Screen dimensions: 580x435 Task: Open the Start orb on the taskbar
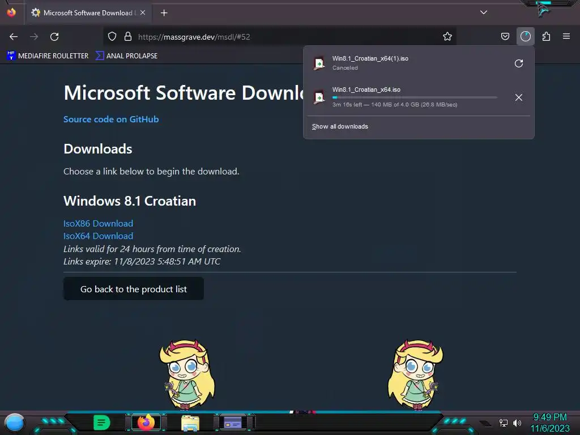14,423
